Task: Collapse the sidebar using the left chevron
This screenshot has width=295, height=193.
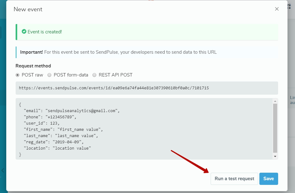Action: pyautogui.click(x=2, y=171)
